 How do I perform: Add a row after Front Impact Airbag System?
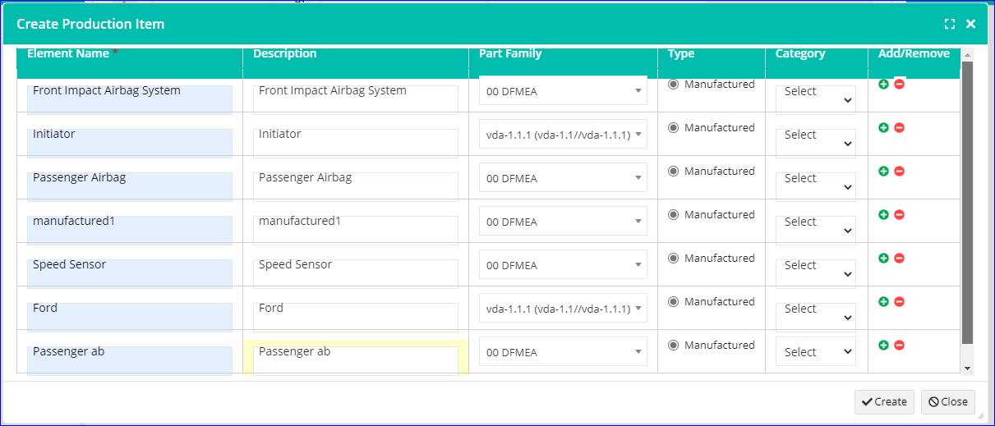[884, 85]
